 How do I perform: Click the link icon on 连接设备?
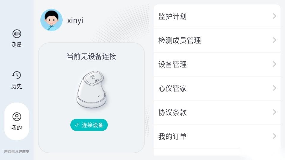[77, 125]
